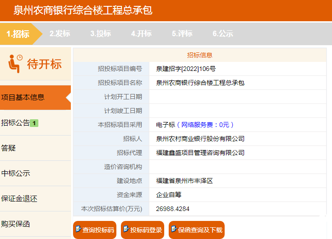This screenshot has height=239, width=332.
Task: Click the 投标码登录 button
Action: [x=143, y=230]
